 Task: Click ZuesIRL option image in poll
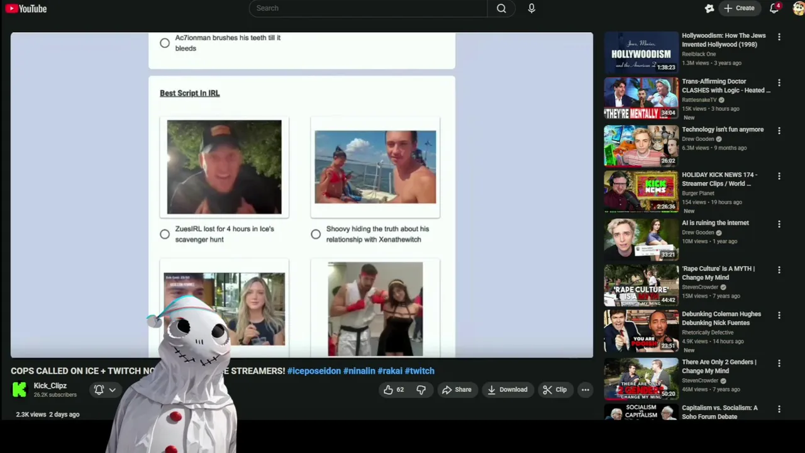point(225,167)
